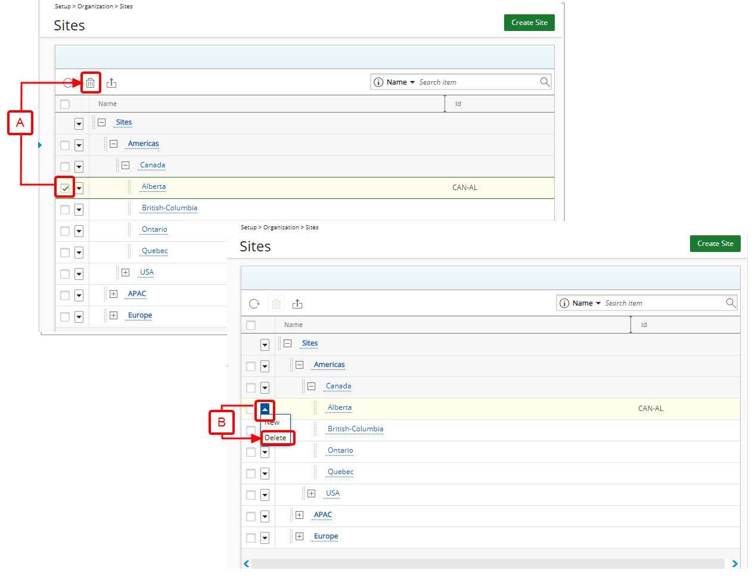Click the info icon beside Name in upper panel

(378, 82)
